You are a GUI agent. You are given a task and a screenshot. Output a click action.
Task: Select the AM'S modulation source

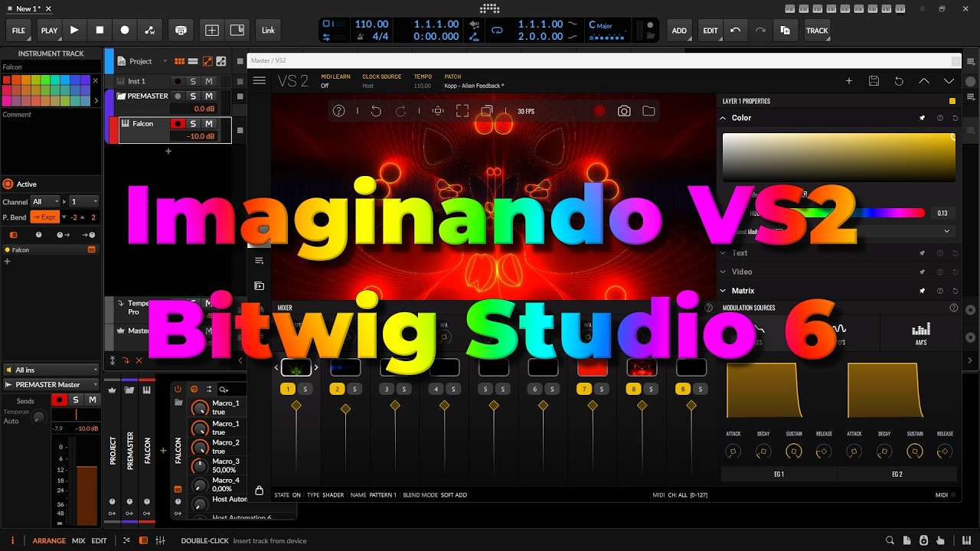coord(921,333)
